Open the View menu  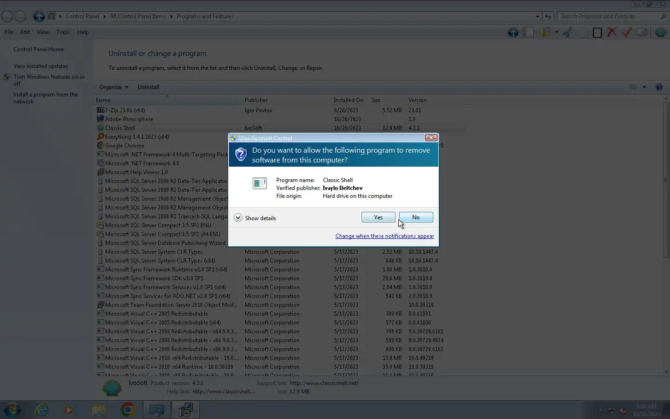click(x=43, y=32)
